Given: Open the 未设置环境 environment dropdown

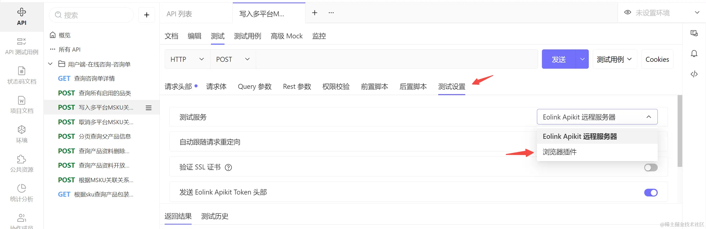Looking at the screenshot, I should pyautogui.click(x=662, y=13).
